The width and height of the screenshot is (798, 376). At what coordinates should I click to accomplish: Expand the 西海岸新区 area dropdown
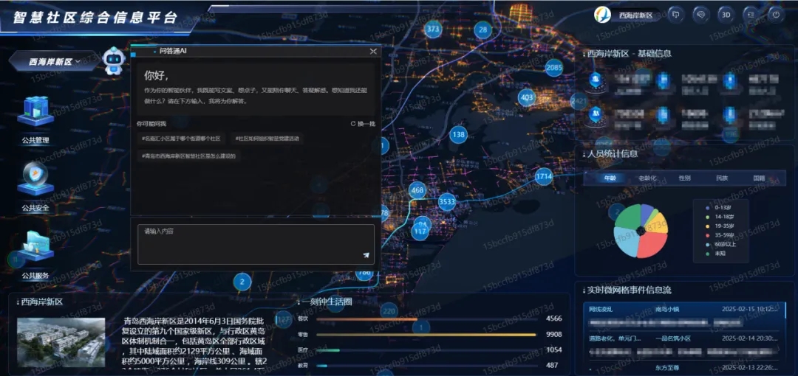pyautogui.click(x=54, y=62)
